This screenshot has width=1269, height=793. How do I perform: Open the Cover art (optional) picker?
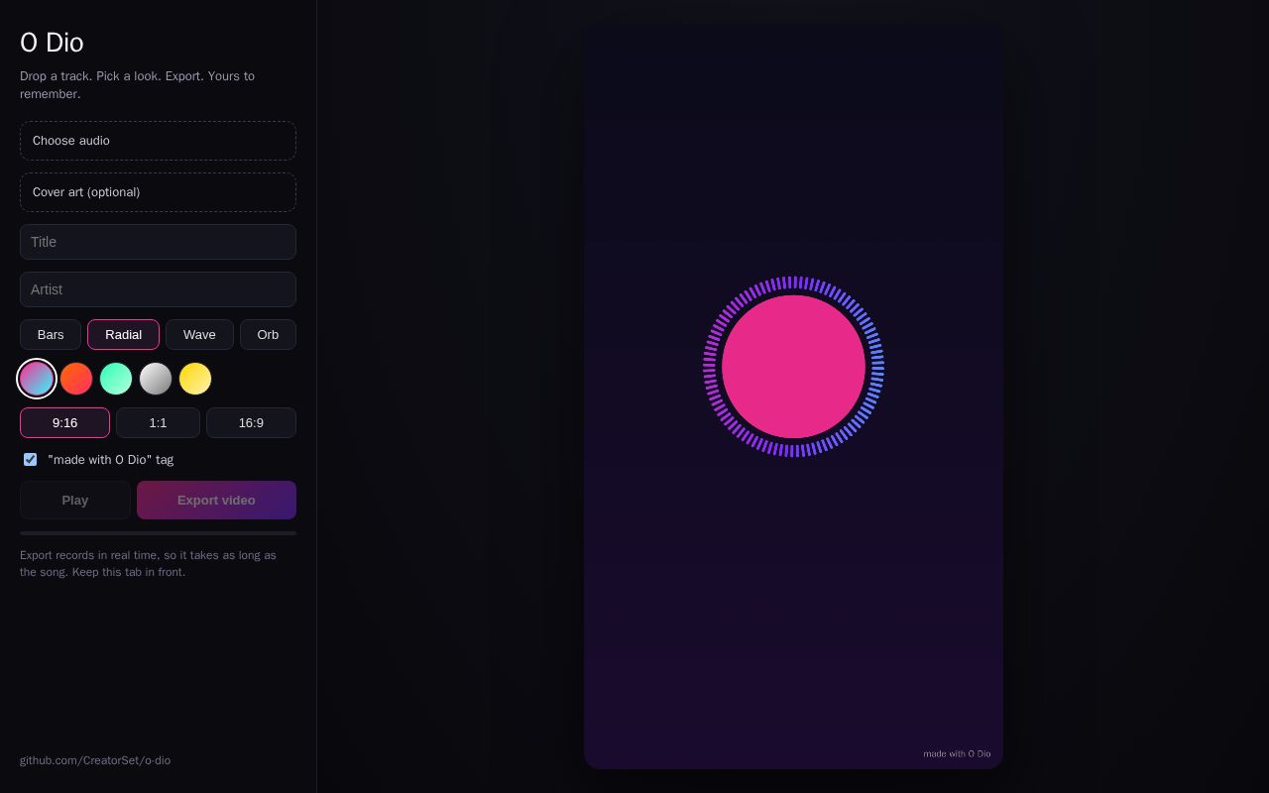[158, 192]
